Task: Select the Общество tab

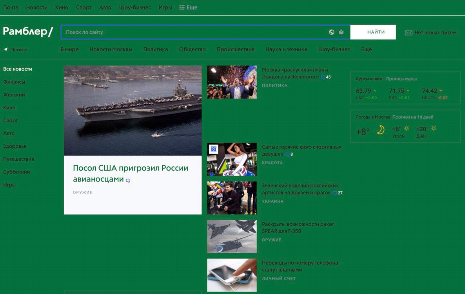Action: (192, 49)
